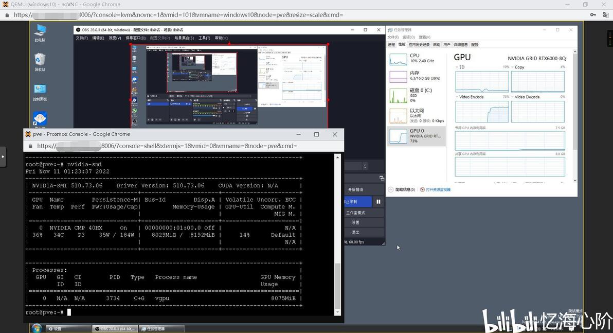Collapse Task Manager with 简略信息(D)
This screenshot has height=333, width=613.
coord(402,189)
